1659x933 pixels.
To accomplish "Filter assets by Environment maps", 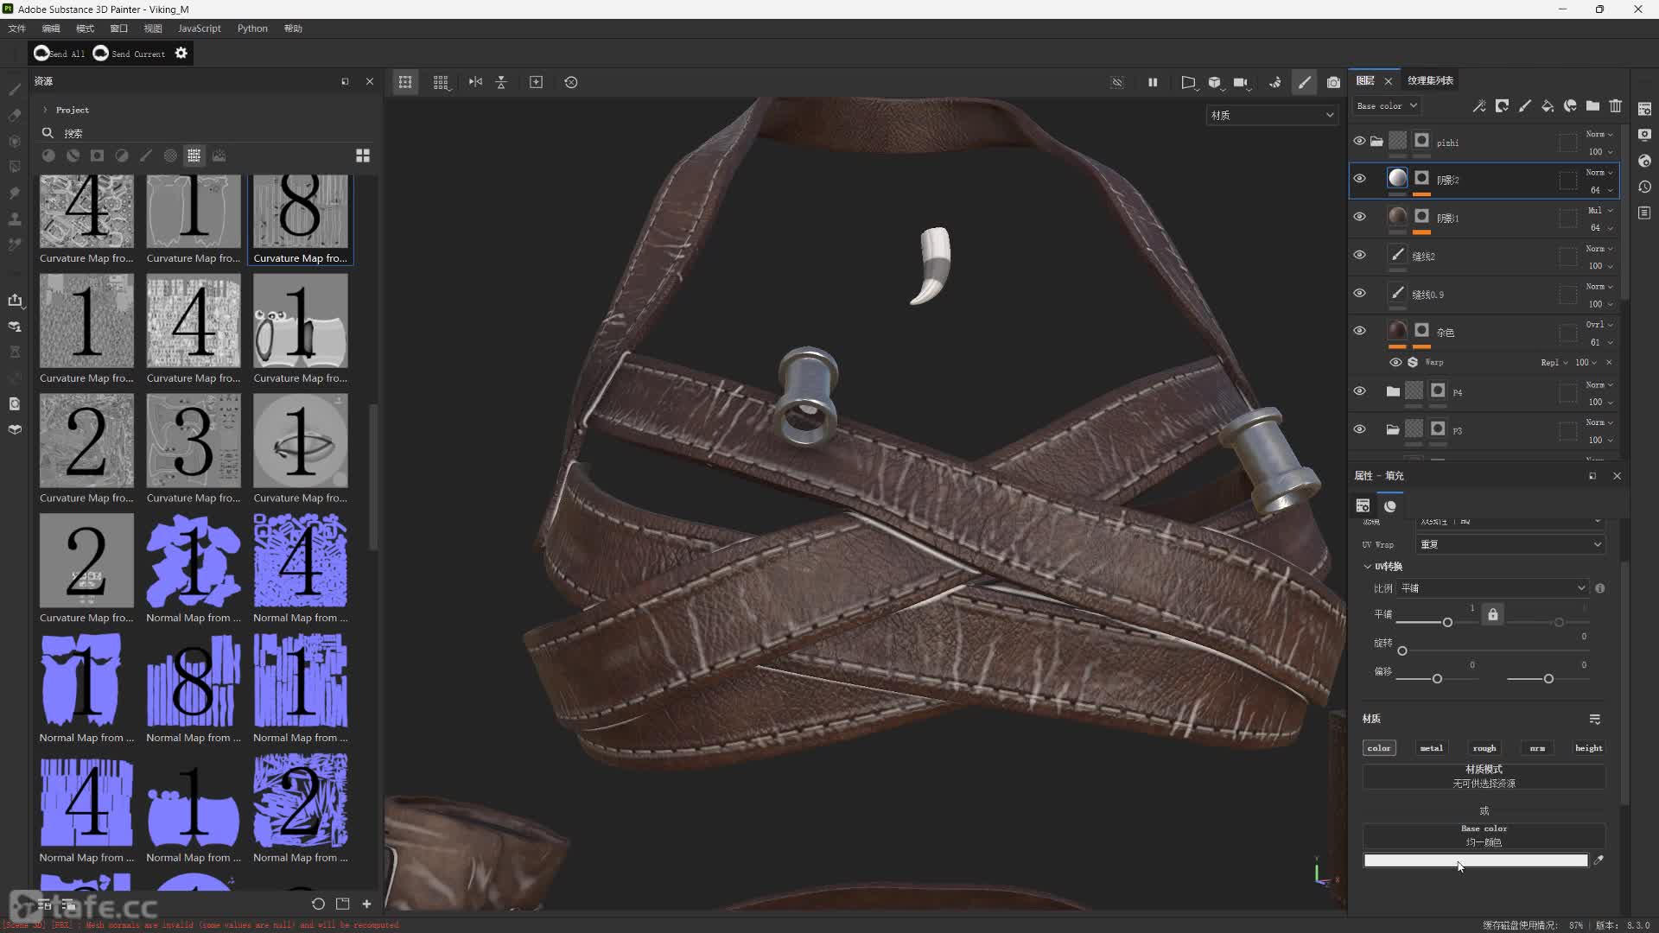I will [219, 155].
